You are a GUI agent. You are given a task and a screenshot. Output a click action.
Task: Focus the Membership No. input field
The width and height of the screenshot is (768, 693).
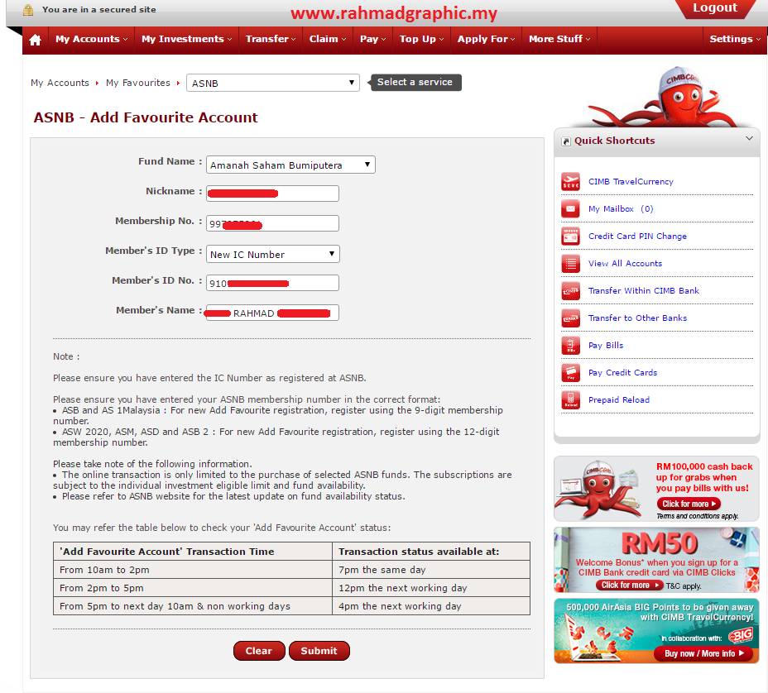point(272,223)
